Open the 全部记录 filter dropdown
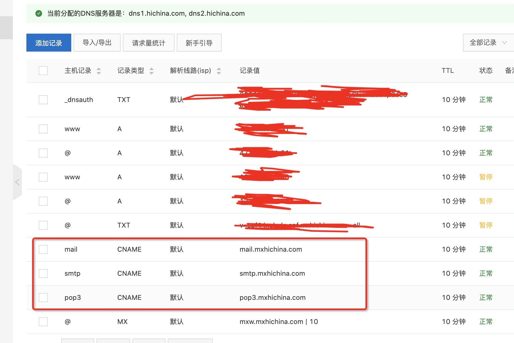This screenshot has height=343, width=514. [488, 43]
